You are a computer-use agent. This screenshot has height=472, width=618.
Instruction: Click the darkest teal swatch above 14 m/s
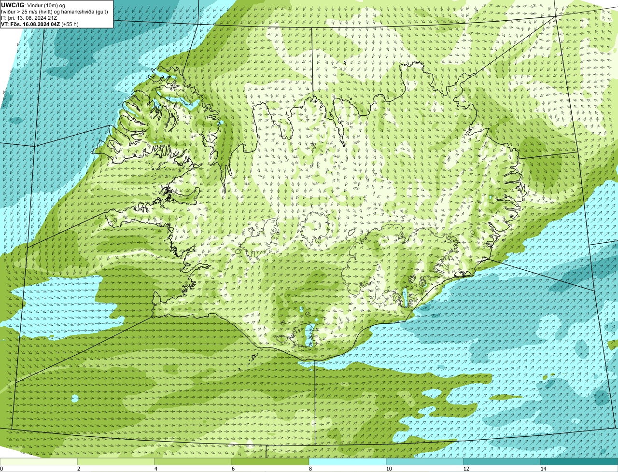579,461
